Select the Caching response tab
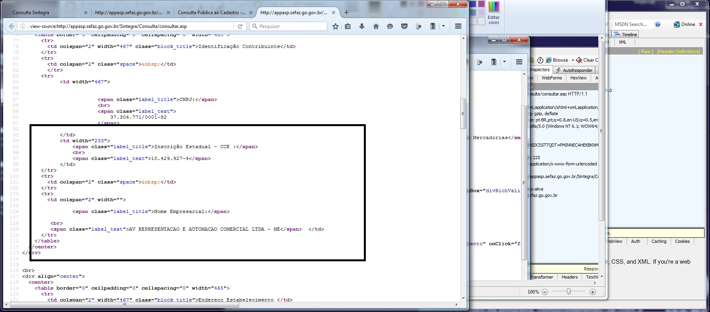 (659, 241)
